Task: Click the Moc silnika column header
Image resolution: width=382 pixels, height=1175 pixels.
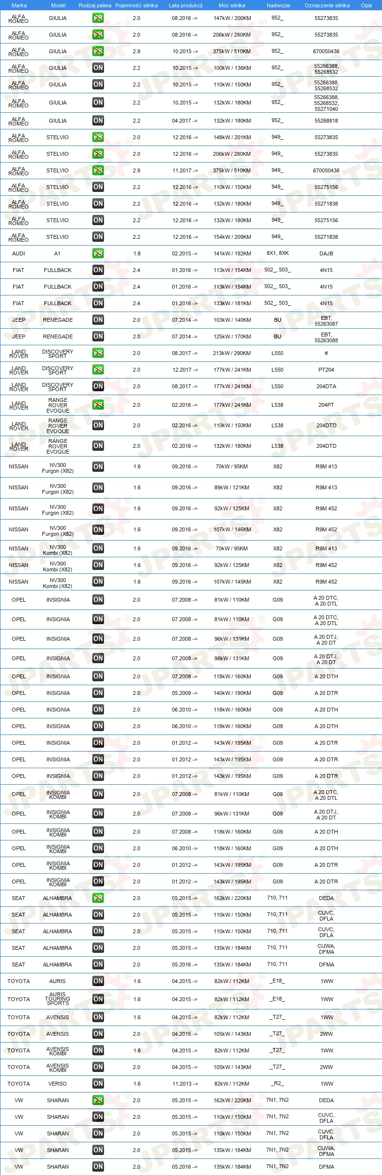Action: (232, 5)
